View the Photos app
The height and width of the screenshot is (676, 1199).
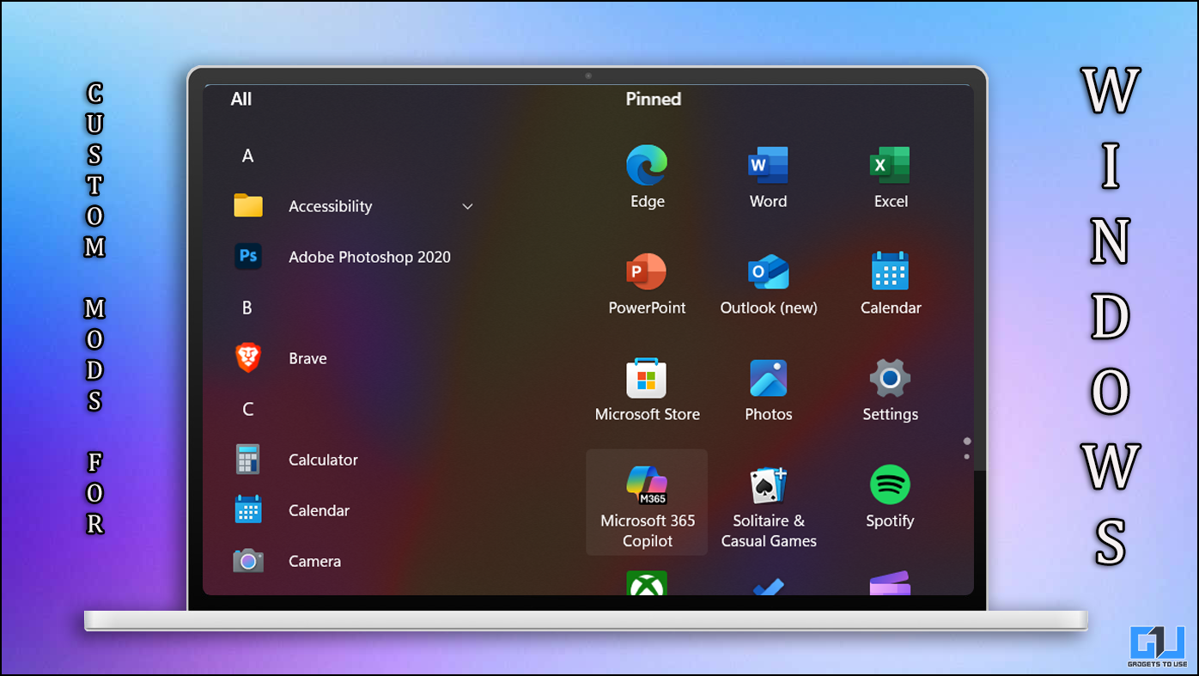[768, 389]
